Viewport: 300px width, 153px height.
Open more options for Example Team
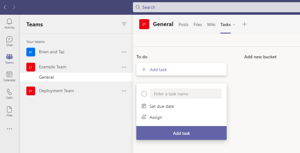click(x=124, y=67)
